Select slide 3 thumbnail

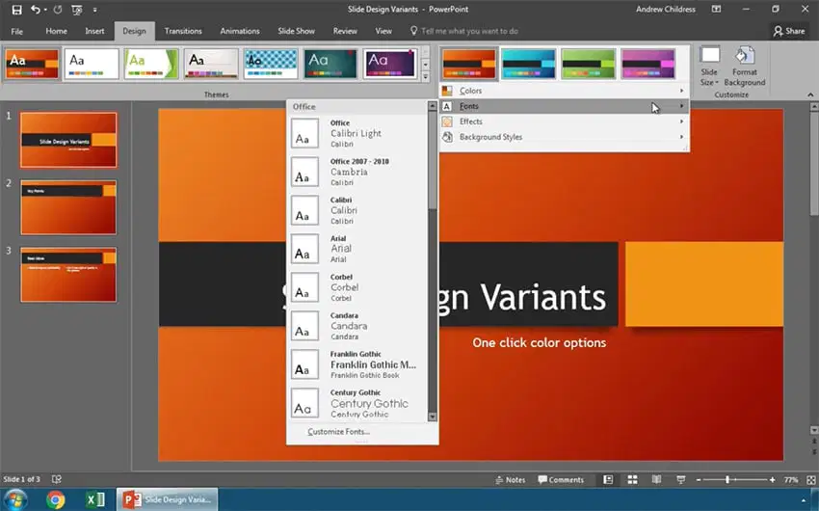(x=68, y=275)
